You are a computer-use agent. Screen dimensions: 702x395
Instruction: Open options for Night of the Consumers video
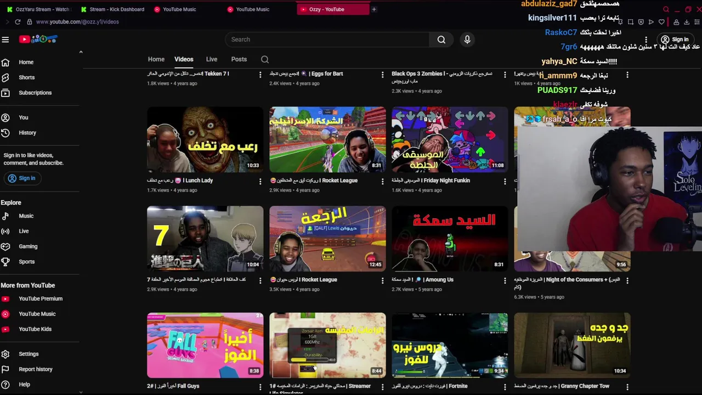627,280
